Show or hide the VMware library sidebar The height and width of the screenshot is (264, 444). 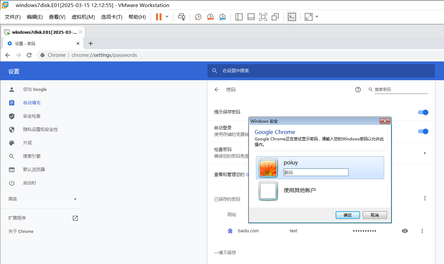tap(239, 17)
